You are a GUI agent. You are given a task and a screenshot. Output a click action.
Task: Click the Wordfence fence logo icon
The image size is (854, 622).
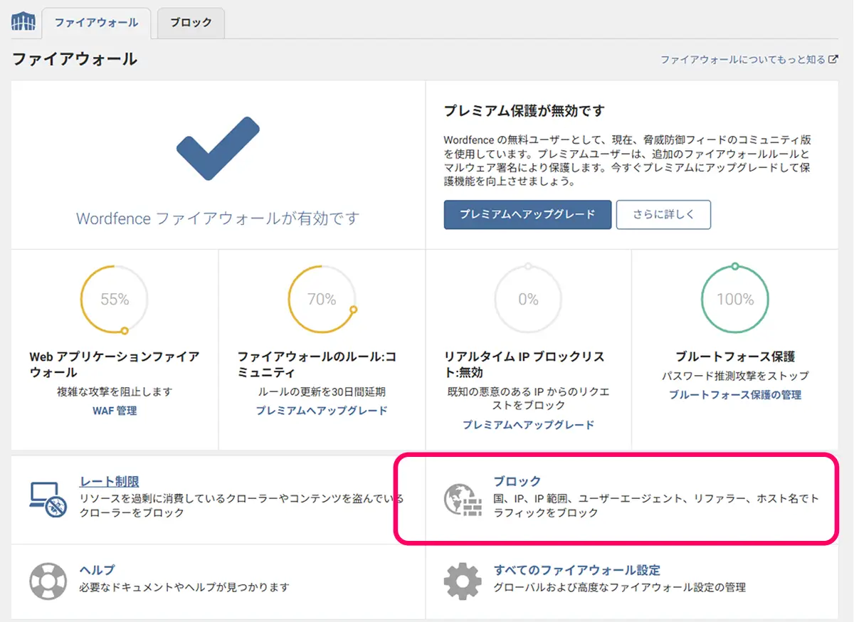click(23, 22)
